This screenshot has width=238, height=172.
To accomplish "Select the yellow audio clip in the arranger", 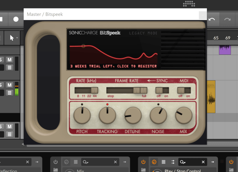I will 211,97.
